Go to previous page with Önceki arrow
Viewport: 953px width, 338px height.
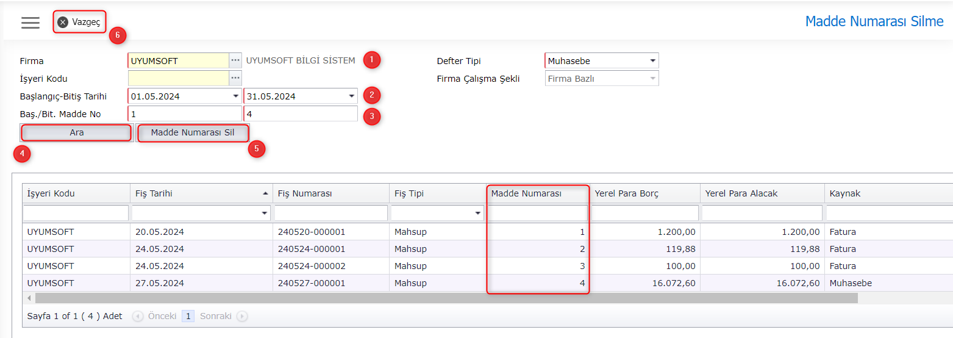pyautogui.click(x=137, y=316)
